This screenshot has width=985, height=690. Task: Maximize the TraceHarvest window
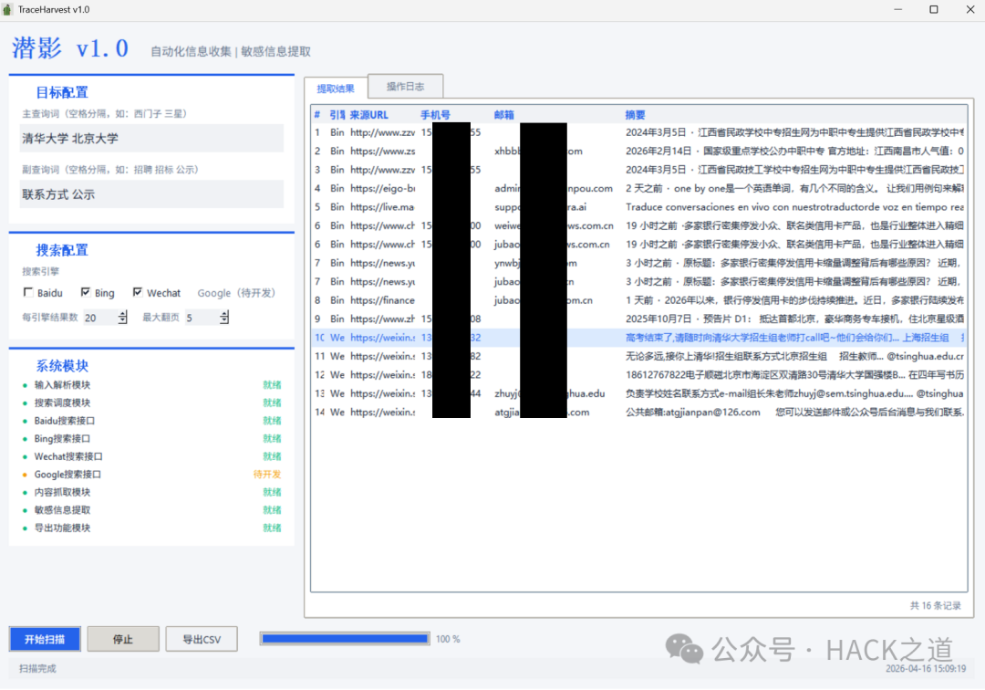point(934,9)
